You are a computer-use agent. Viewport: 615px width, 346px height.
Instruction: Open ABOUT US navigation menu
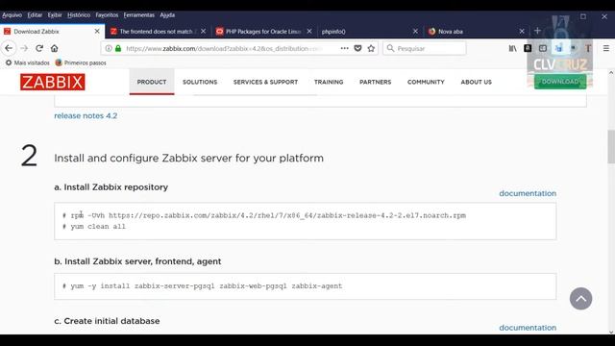pos(477,82)
